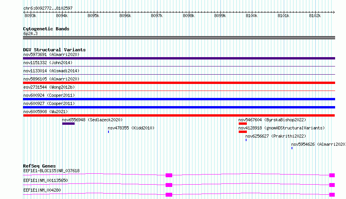Click the 8093k ruler tick label
Screen dimensions: 346x199
click(30, 16)
